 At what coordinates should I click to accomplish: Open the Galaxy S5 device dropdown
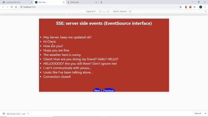click(91, 11)
